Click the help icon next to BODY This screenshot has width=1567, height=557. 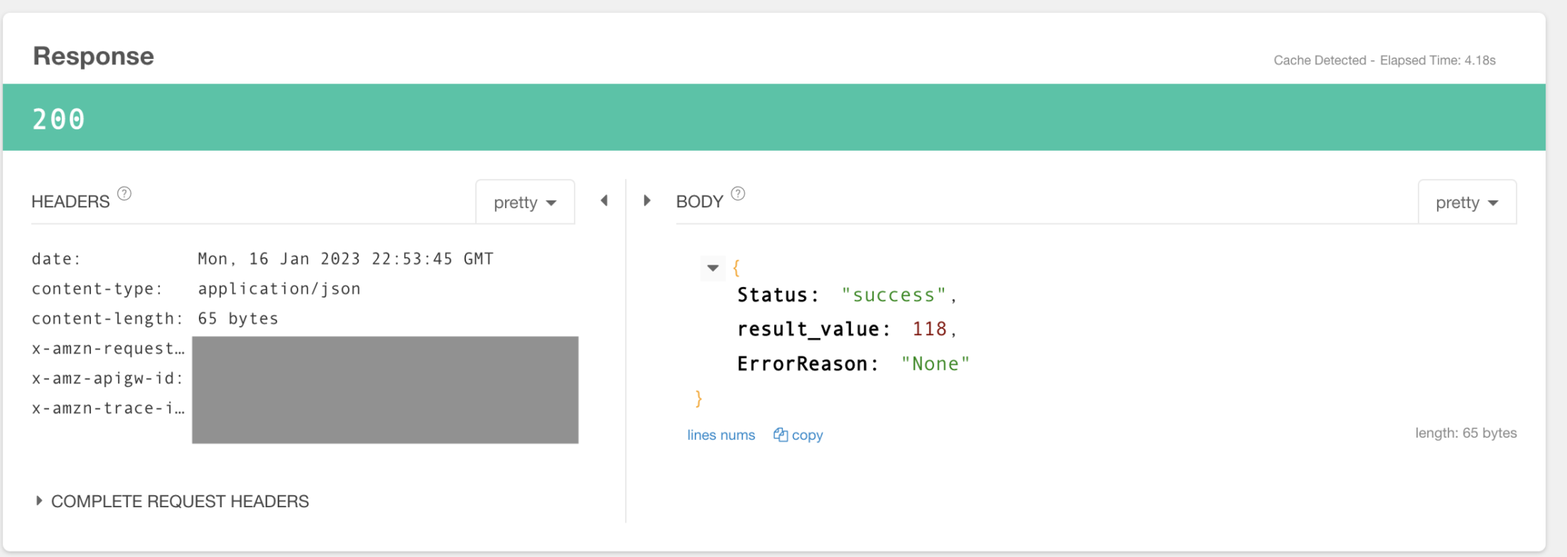pos(738,194)
